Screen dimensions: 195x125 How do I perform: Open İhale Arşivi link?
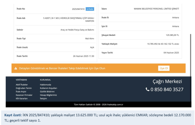[21, 92]
